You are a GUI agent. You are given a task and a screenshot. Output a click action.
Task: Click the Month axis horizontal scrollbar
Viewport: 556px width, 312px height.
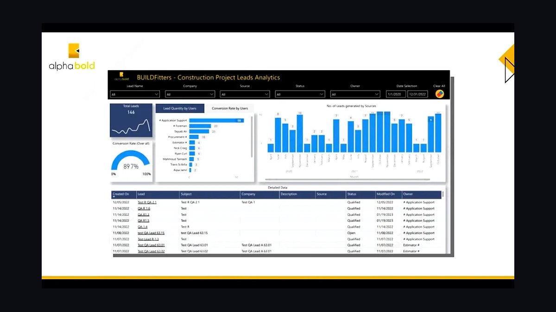tap(348, 179)
